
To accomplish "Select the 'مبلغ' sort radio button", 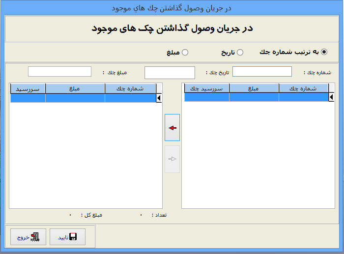I will point(185,53).
